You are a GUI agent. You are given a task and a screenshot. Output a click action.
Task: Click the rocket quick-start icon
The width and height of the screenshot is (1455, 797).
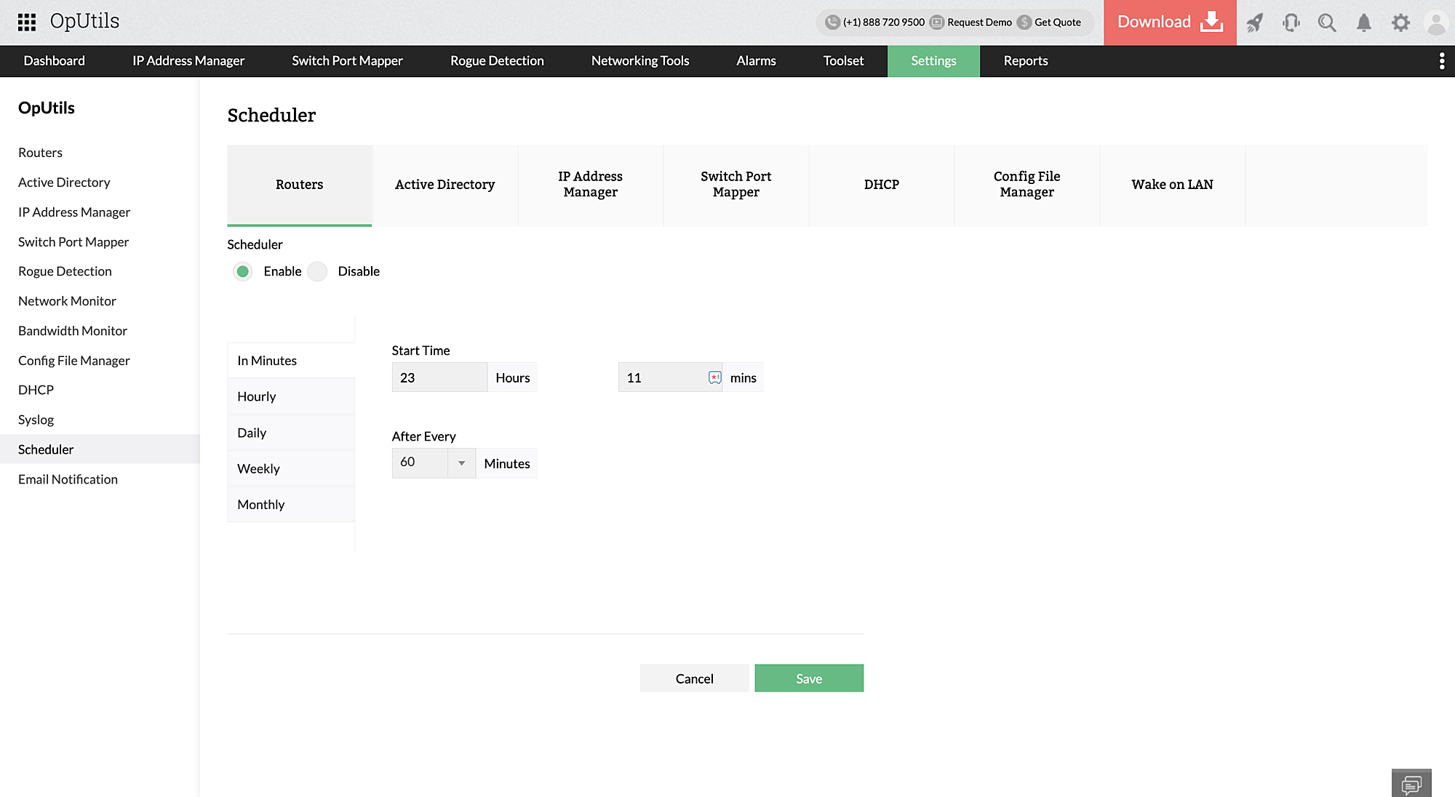1254,23
